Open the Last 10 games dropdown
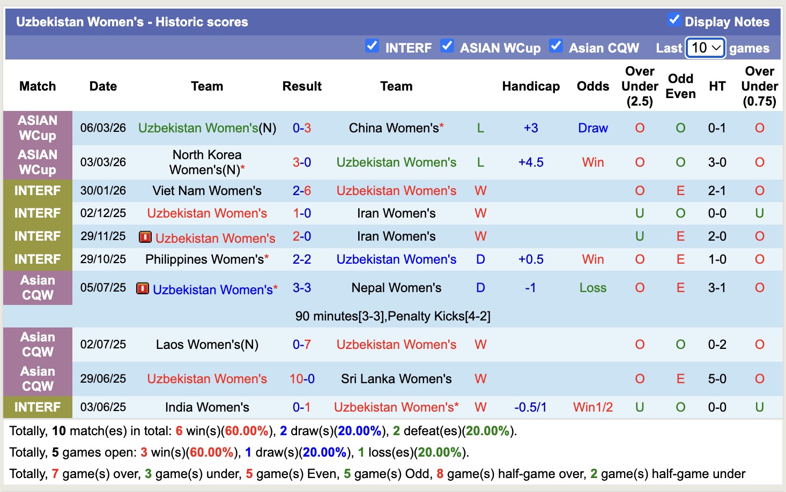Image resolution: width=786 pixels, height=492 pixels. 705,48
